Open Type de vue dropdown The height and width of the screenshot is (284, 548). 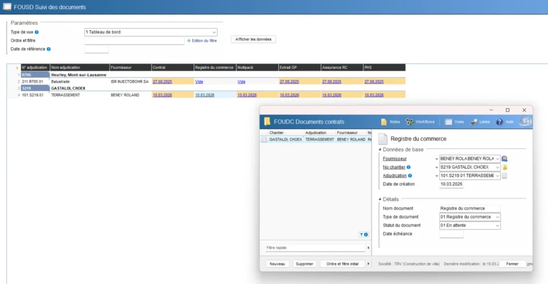214,32
